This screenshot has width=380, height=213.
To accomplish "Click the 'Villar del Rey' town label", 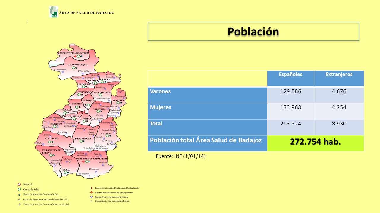I will [x=84, y=71].
